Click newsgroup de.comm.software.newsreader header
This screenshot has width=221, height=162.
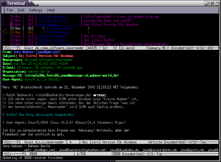tap(49, 60)
